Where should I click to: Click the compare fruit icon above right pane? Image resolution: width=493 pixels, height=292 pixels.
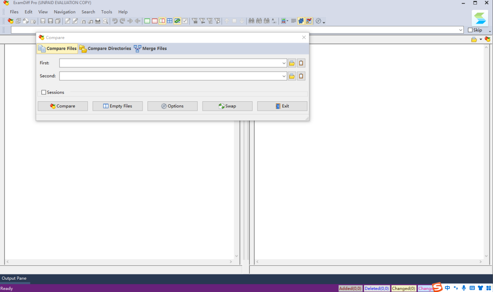pyautogui.click(x=487, y=39)
